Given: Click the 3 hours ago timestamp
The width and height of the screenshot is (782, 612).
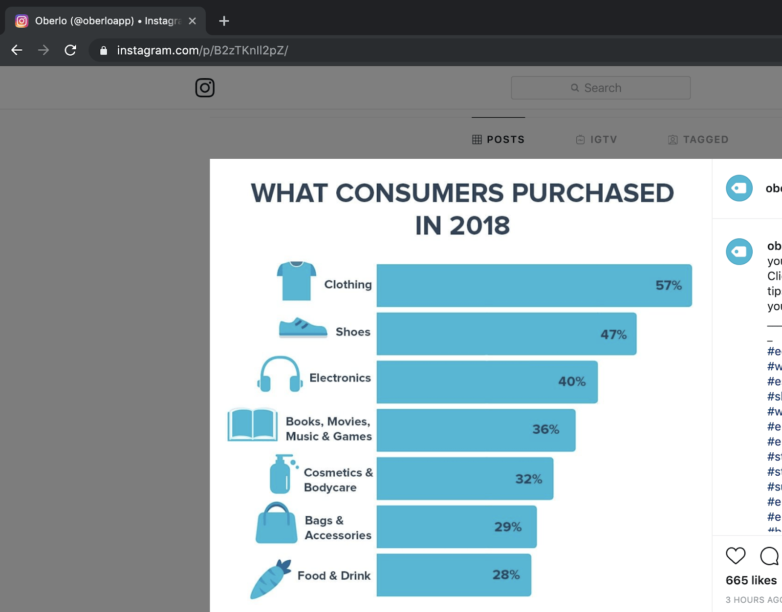Looking at the screenshot, I should (753, 600).
